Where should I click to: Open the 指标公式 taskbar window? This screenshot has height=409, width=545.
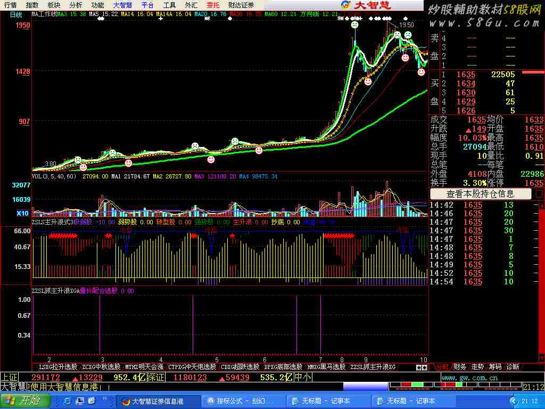[x=243, y=402]
